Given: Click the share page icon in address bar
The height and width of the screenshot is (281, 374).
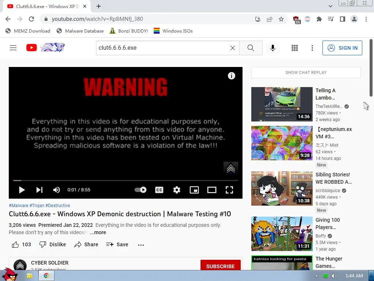Looking at the screenshot, I should point(270,19).
